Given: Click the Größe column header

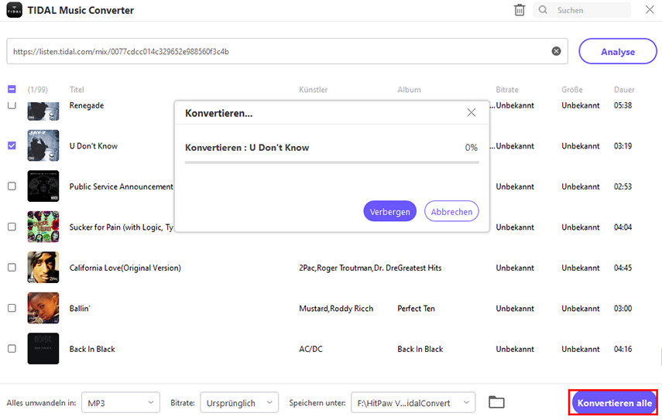Looking at the screenshot, I should (572, 90).
